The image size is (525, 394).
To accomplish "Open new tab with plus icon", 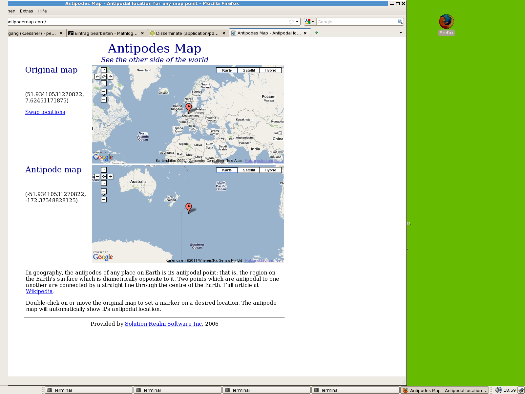I will (x=316, y=33).
